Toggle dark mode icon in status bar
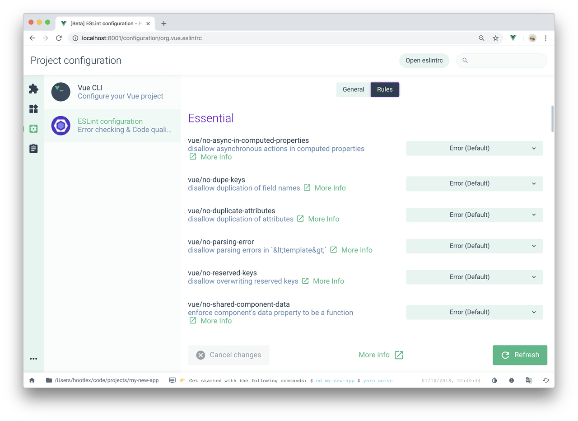578x421 pixels. 494,380
